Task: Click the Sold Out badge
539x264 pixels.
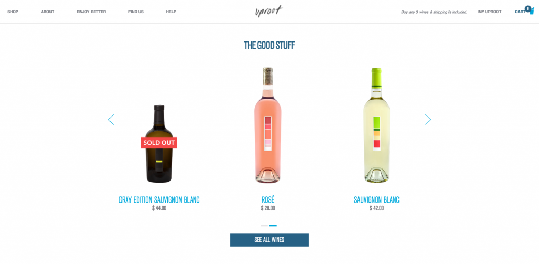Action: [x=159, y=143]
